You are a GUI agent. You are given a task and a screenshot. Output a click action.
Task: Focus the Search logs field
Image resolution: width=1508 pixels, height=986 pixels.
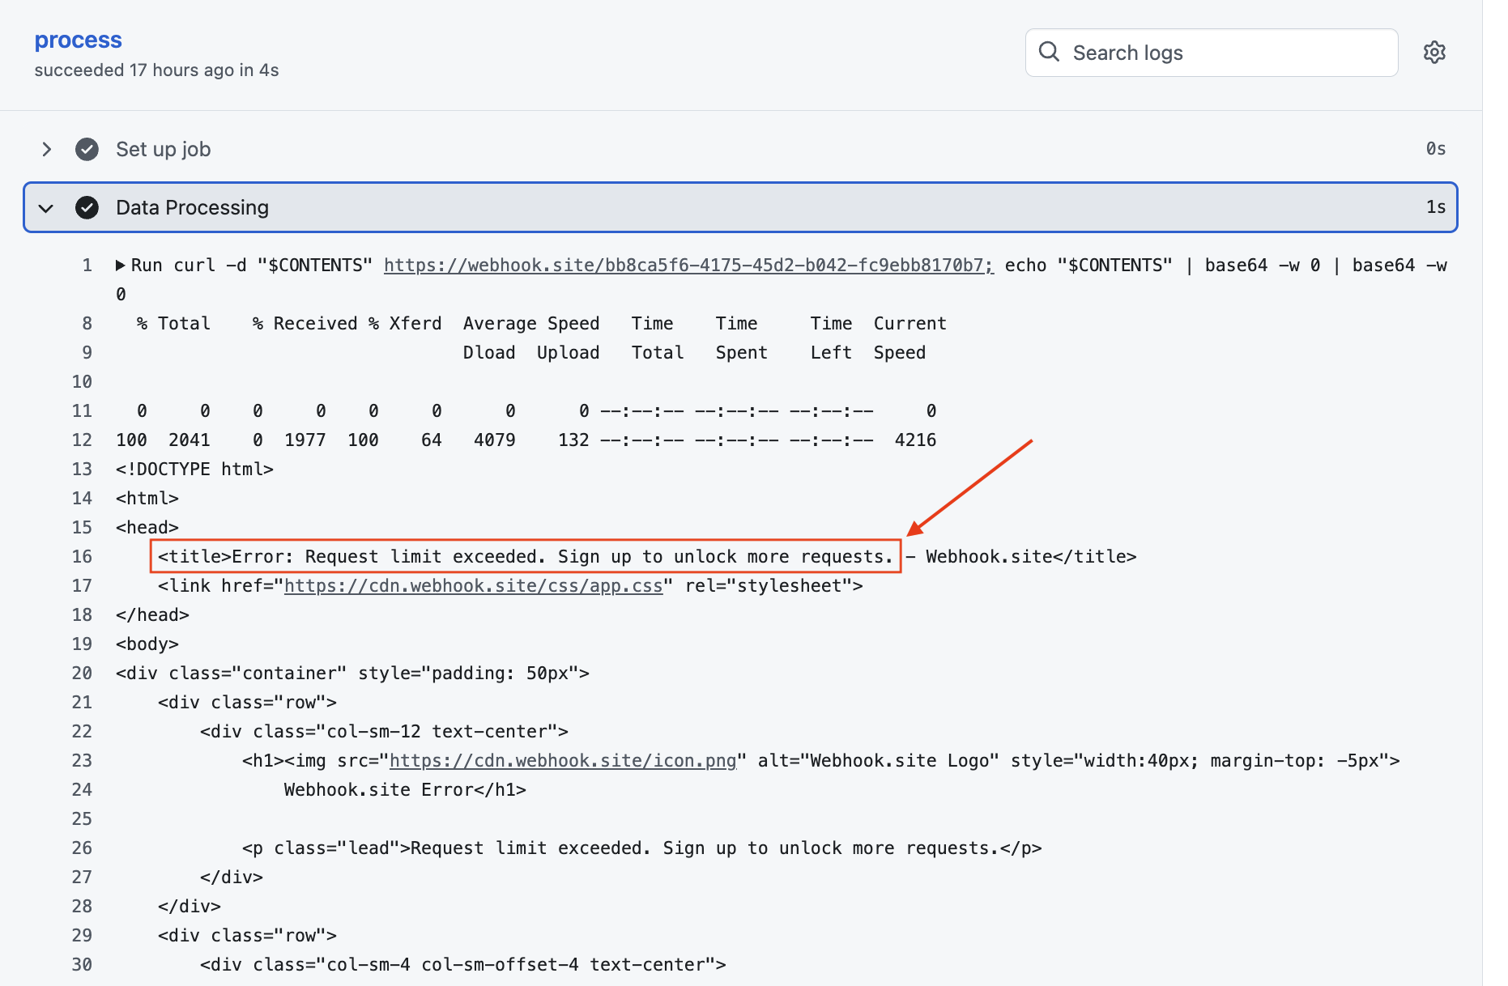pos(1212,53)
